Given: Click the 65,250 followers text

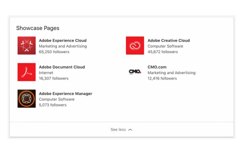Looking at the screenshot, I should [54, 52].
